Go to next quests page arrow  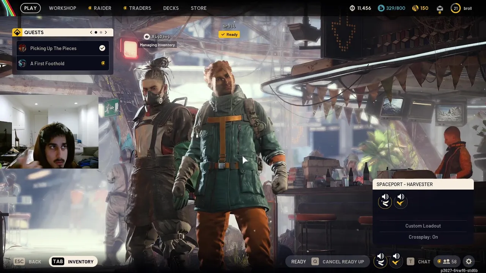pos(106,33)
